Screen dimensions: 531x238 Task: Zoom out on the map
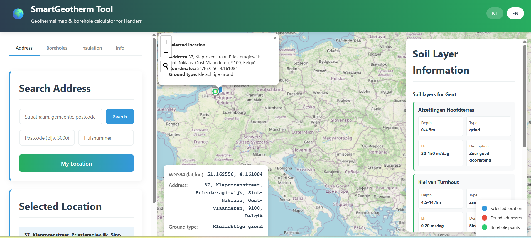coord(166,52)
